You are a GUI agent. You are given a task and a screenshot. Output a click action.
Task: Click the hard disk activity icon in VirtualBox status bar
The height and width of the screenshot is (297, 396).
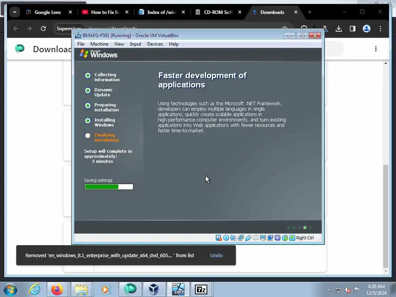[x=219, y=238]
